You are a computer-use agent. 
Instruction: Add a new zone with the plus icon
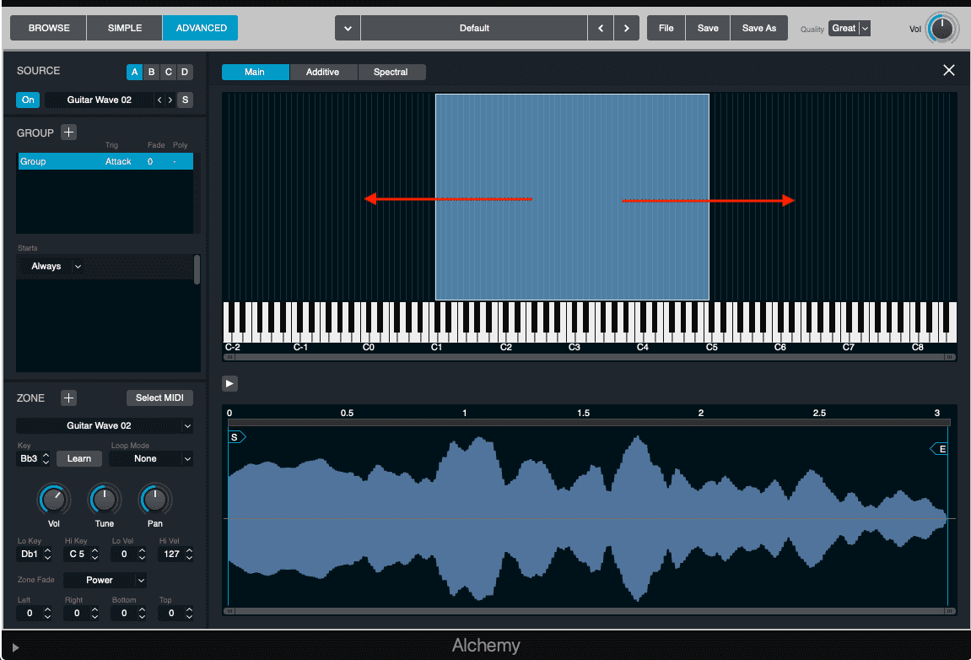[x=68, y=398]
